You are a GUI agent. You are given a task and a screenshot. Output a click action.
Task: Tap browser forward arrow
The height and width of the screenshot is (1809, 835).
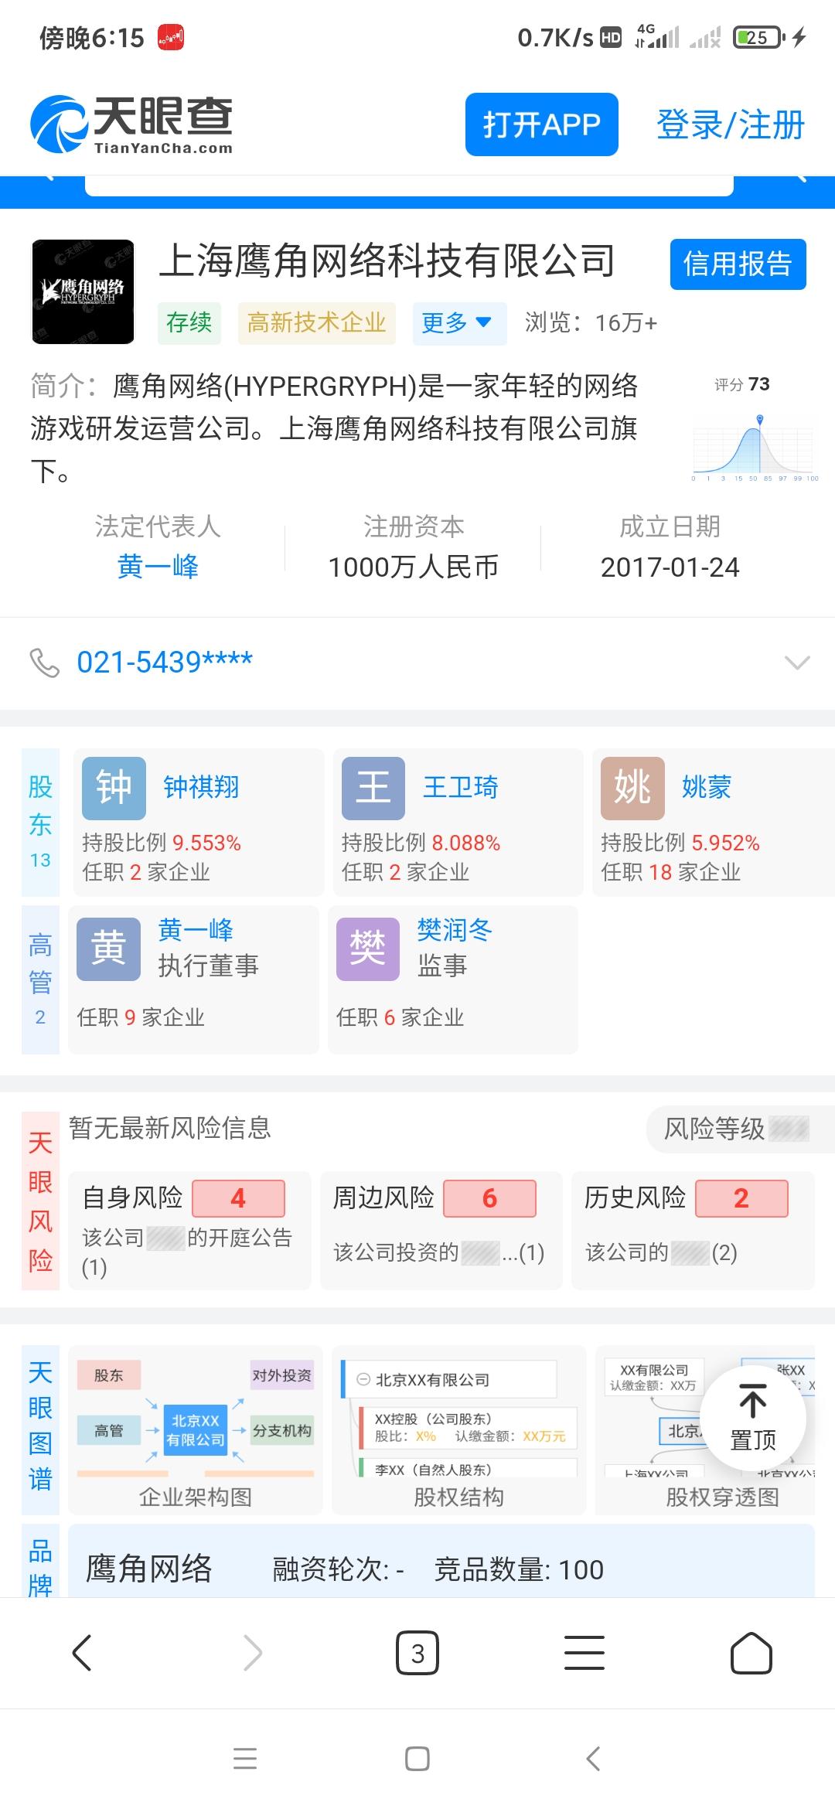252,1653
